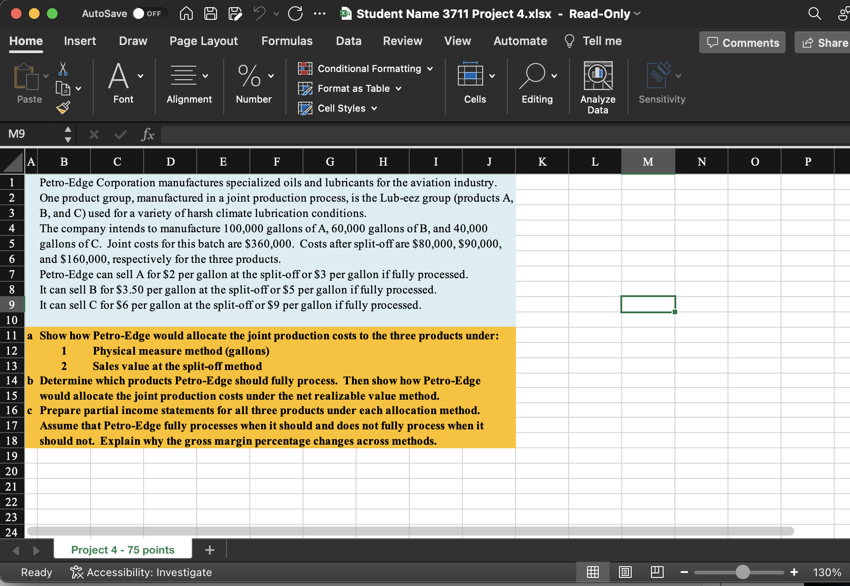This screenshot has width=850, height=586.
Task: Expand the Paste options arrow
Action: pos(46,76)
